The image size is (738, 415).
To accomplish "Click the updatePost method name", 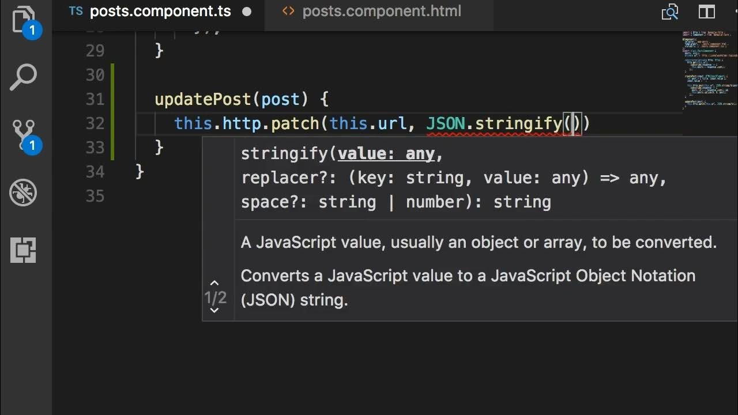I will (203, 99).
